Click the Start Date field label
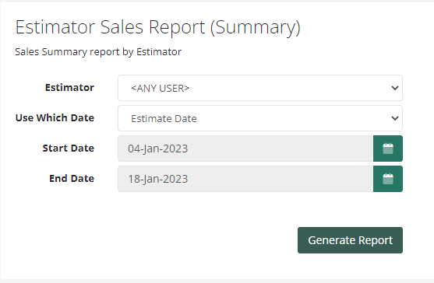Viewport: 434px width, 283px height. click(x=69, y=148)
